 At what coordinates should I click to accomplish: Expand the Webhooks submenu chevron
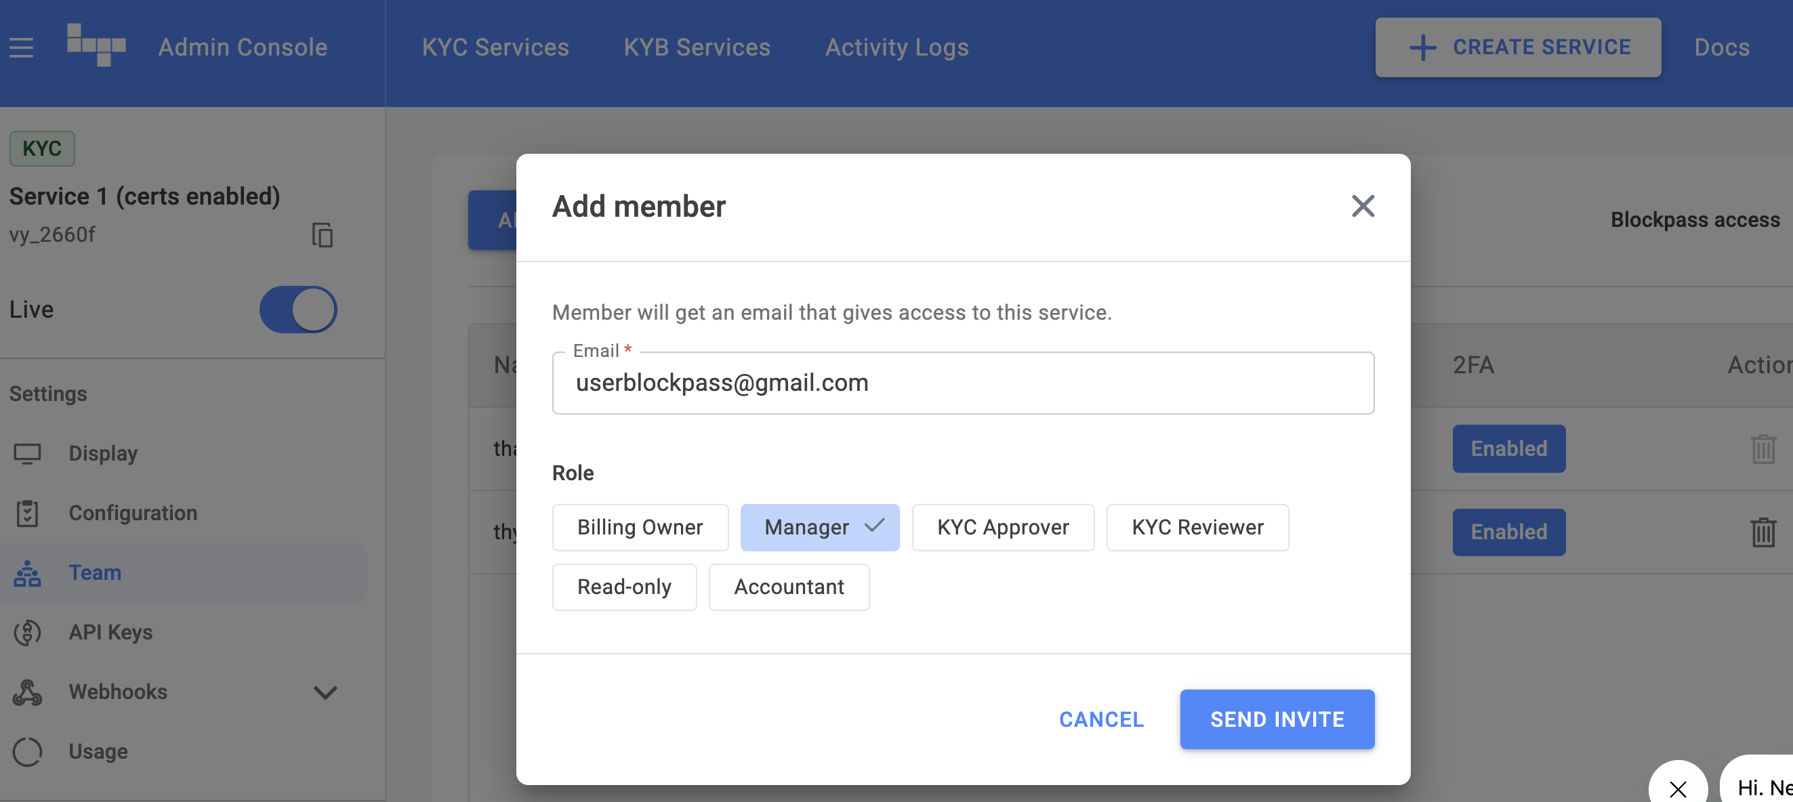tap(325, 692)
